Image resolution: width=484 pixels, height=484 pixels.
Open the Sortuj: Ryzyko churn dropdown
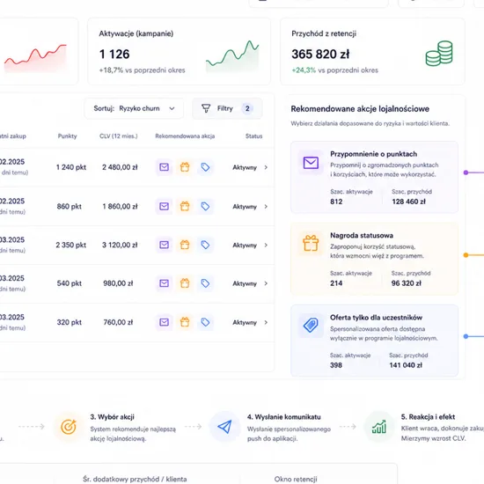[x=134, y=108]
